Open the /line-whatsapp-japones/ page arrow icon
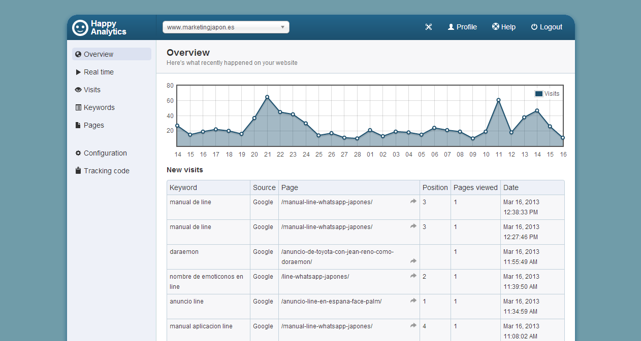This screenshot has width=641, height=341. tap(413, 276)
